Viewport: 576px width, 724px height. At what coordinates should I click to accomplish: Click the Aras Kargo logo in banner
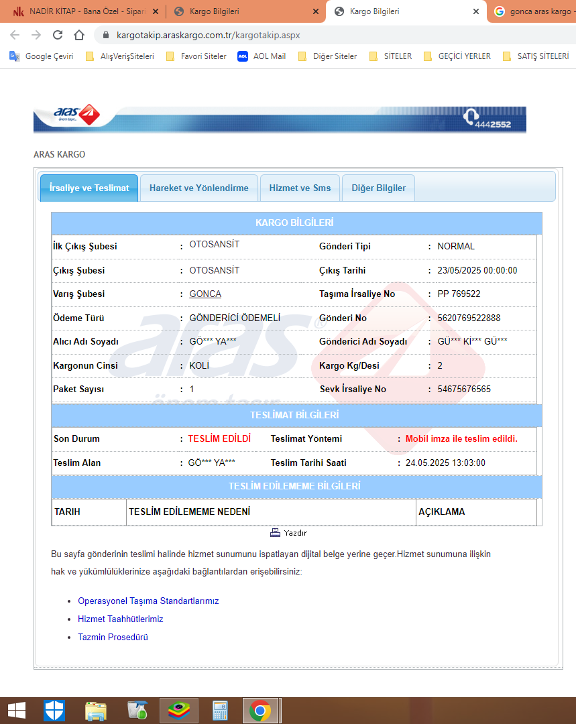(x=76, y=114)
